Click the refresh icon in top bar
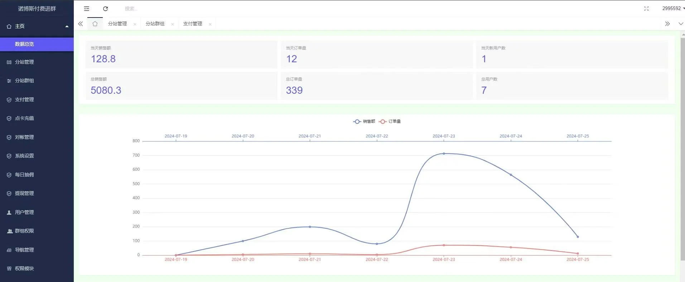Screen dimensions: 685x282 point(105,9)
